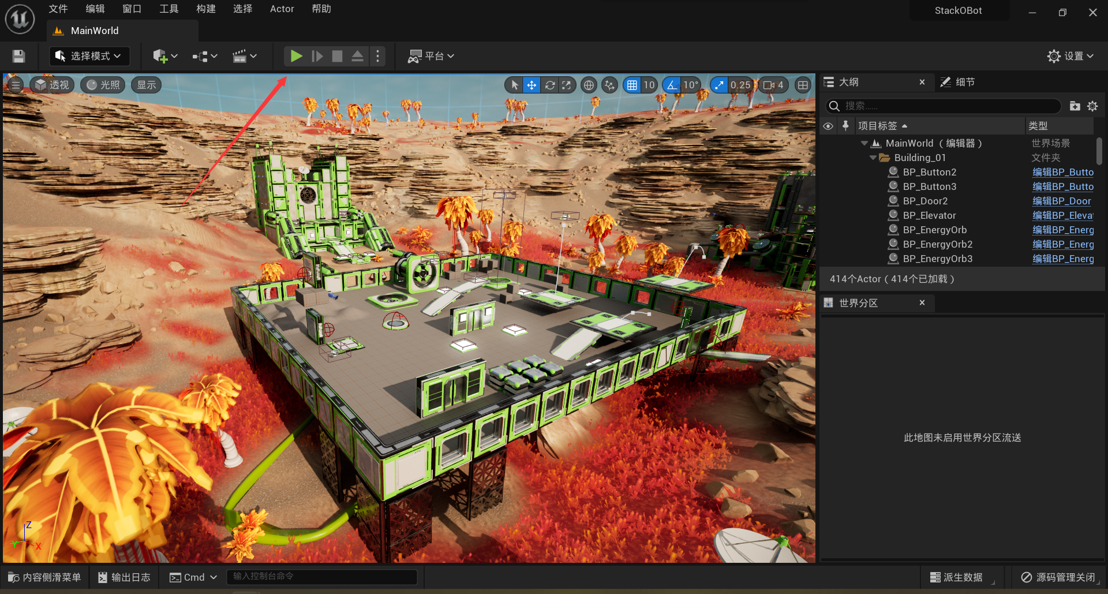Open the play options three-dot menu
Screen dimensions: 1108x594
pos(377,56)
